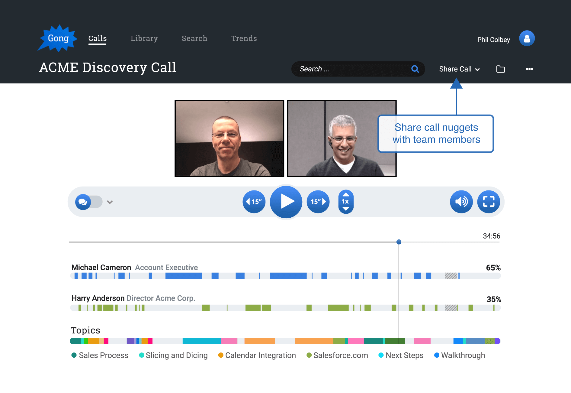Open the three-dot more options menu

[x=529, y=69]
